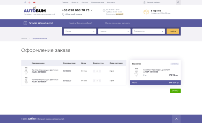Open the Каталог автозапчастей menu
Screen dimensions: 202x123
click(41, 23)
